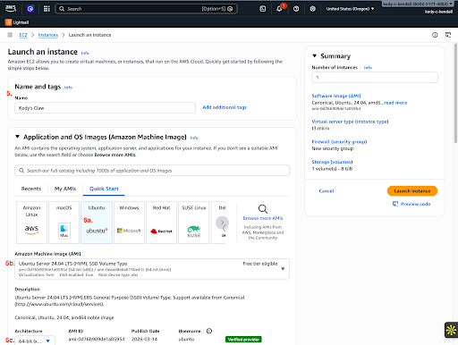Switch to the My AMIs tab
This screenshot has width=458, height=345.
tap(65, 189)
